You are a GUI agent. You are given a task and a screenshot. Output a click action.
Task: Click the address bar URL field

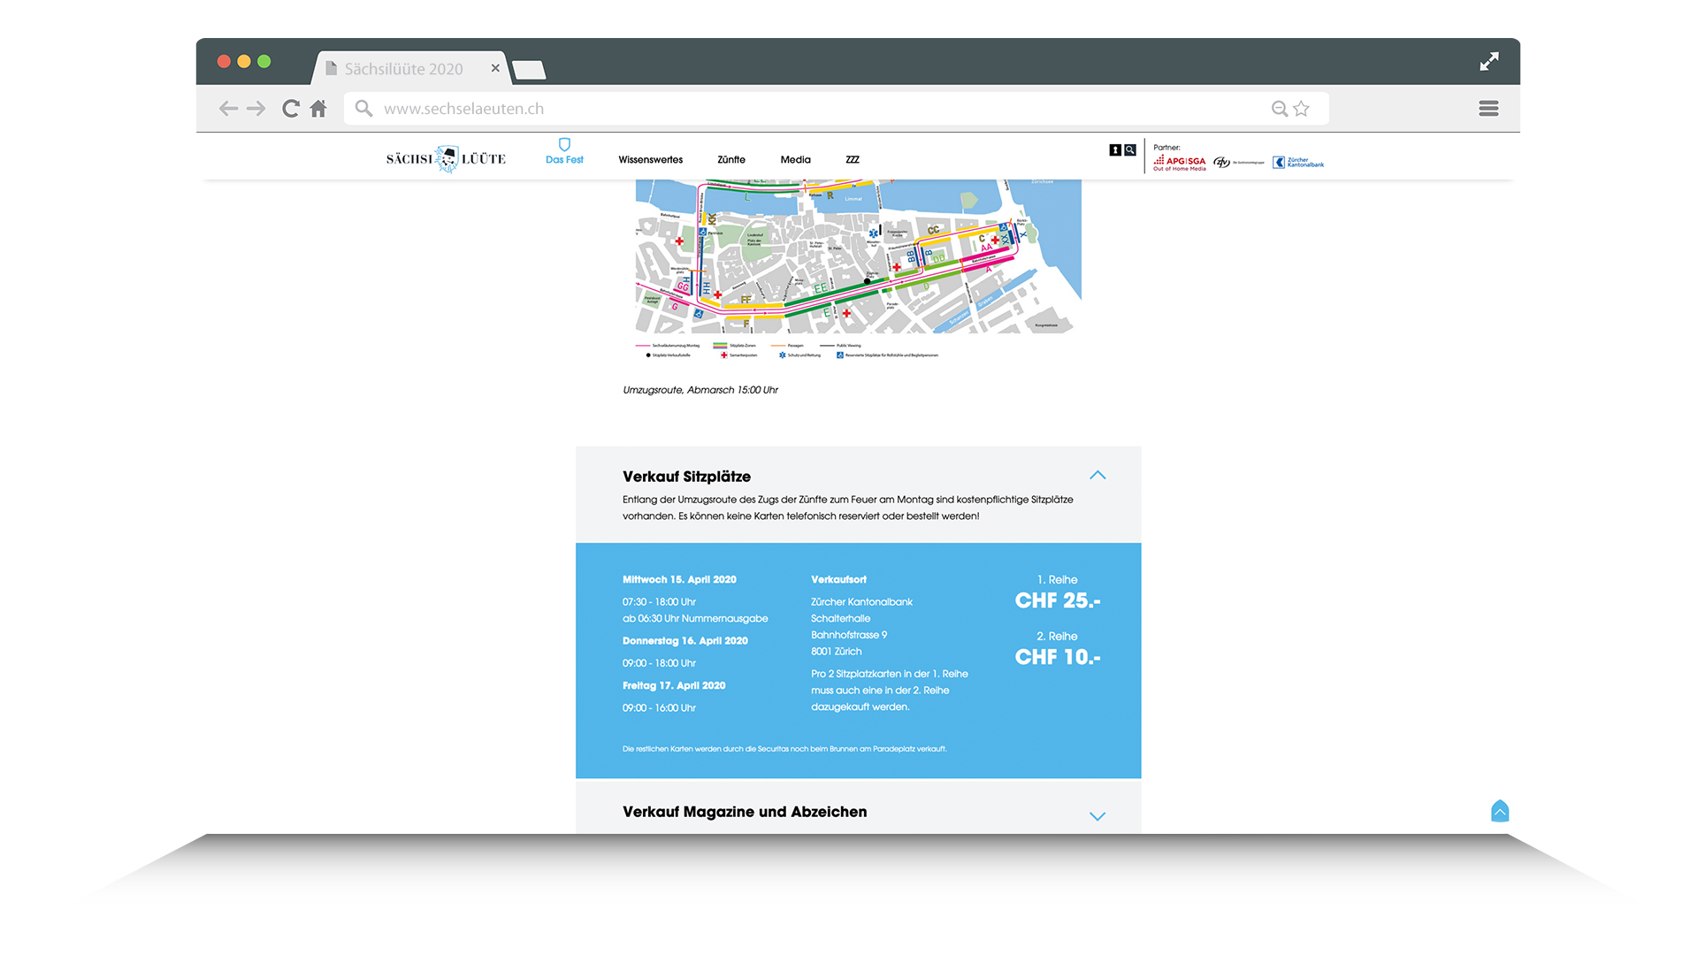[x=796, y=109]
